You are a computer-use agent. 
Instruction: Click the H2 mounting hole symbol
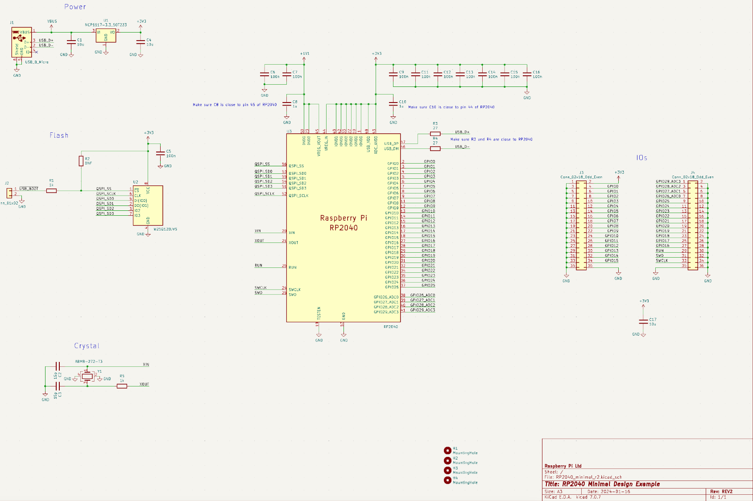[x=447, y=460]
